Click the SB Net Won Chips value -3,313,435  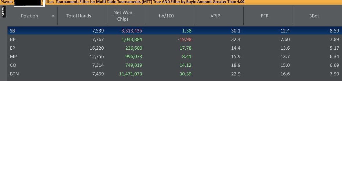[x=131, y=31]
